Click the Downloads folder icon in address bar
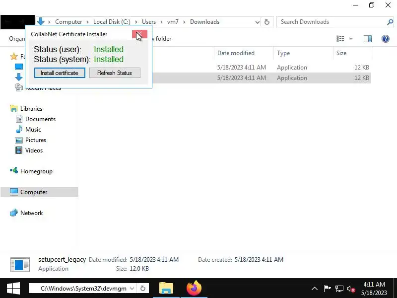The width and height of the screenshot is (397, 298). (x=41, y=22)
